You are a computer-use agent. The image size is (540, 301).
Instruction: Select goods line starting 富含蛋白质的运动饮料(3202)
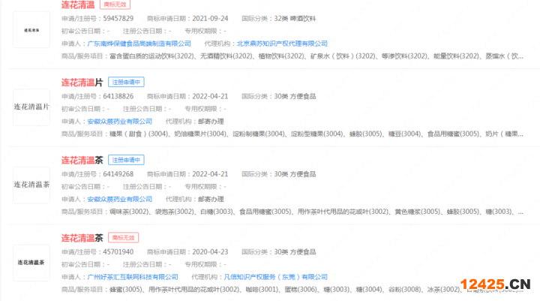tap(316, 56)
